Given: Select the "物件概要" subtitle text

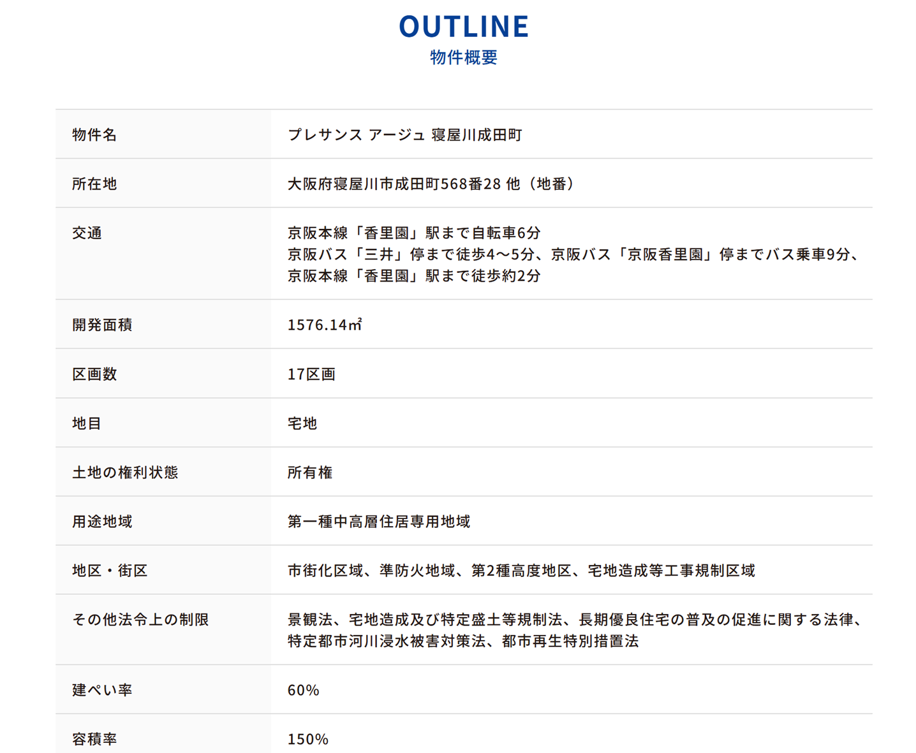Looking at the screenshot, I should tap(464, 57).
